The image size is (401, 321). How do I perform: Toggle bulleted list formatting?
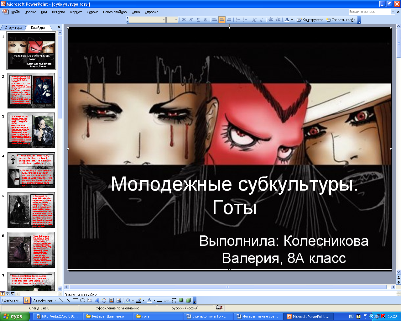(x=245, y=20)
